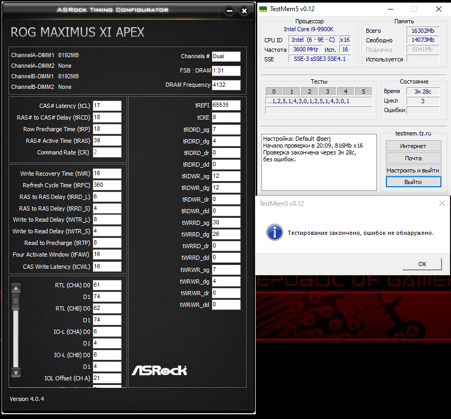Image resolution: width=451 pixels, height=419 pixels.
Task: Click OK in the TestMem5 dialog
Action: [422, 264]
